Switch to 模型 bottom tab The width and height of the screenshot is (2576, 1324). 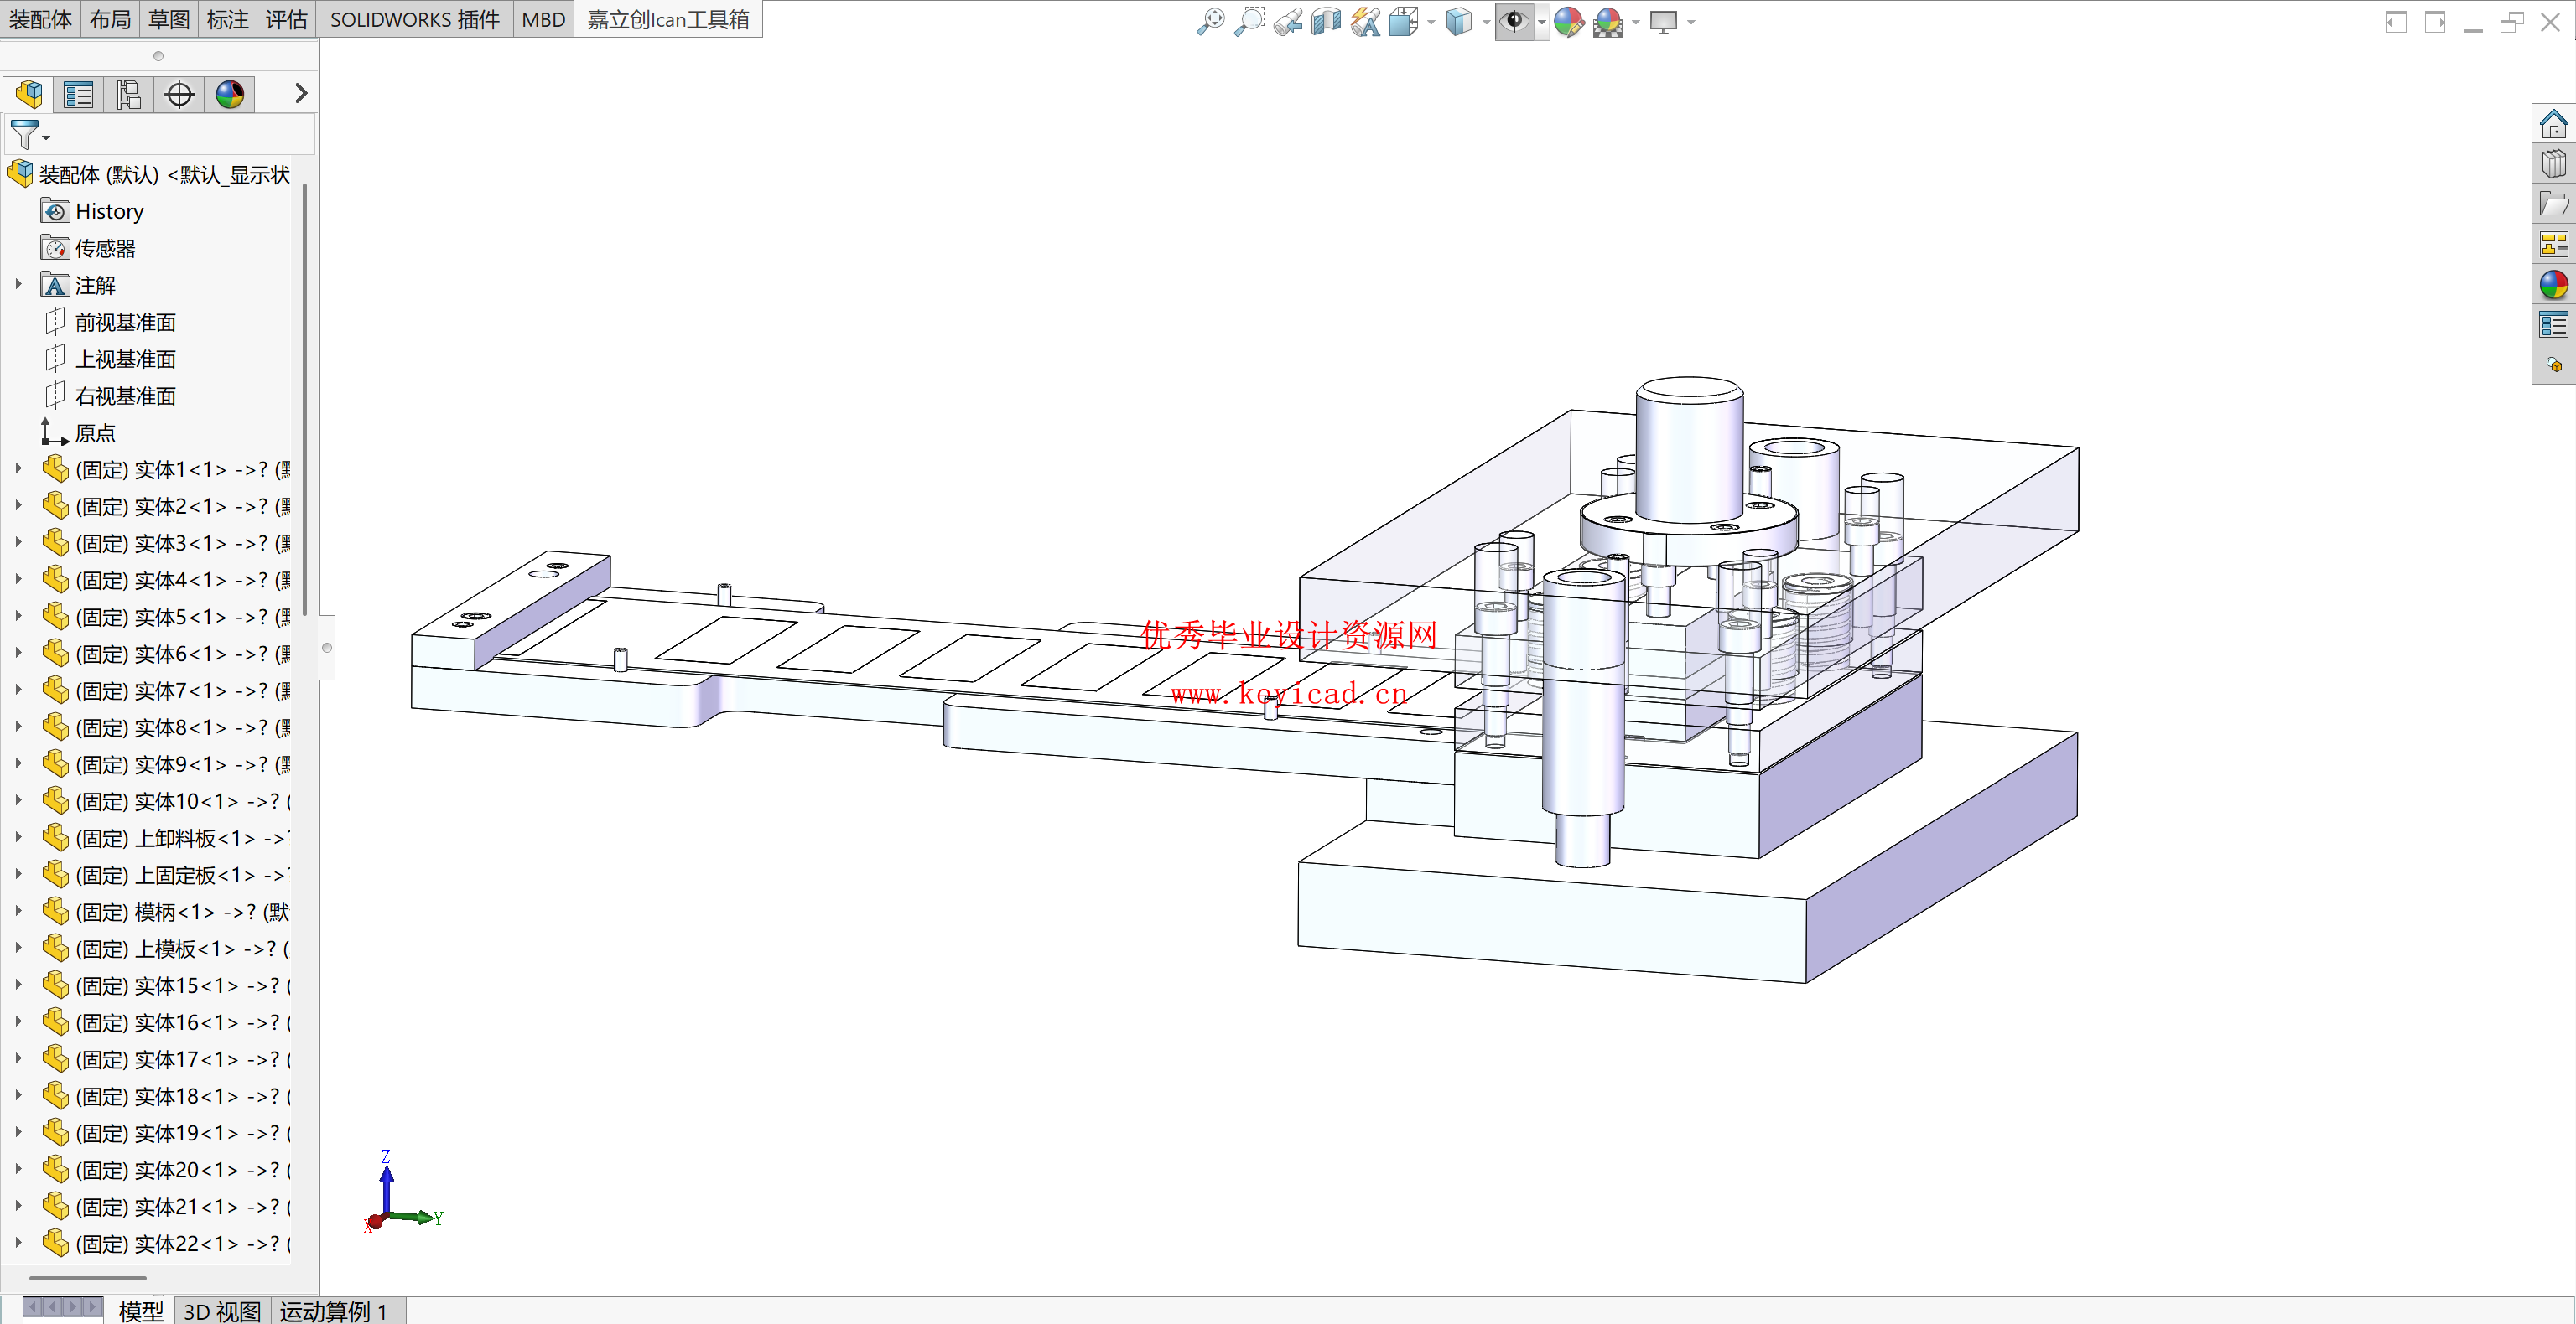(x=140, y=1310)
